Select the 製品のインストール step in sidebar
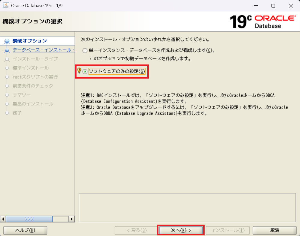 33,104
